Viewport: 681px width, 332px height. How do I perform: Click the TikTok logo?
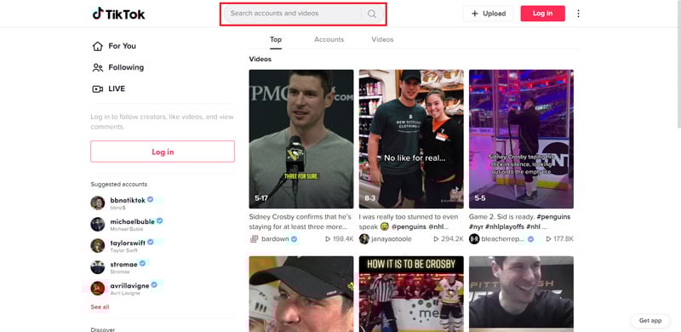click(x=118, y=14)
